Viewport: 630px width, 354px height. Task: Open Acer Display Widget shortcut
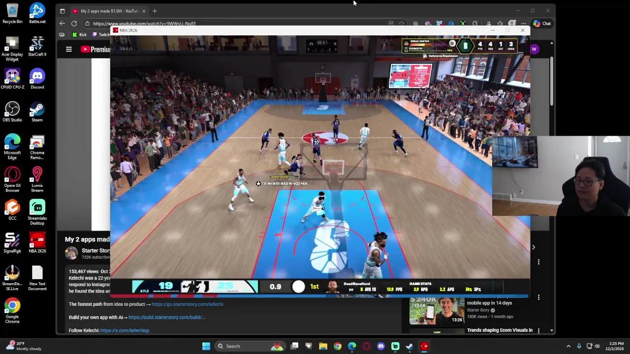pos(12,49)
